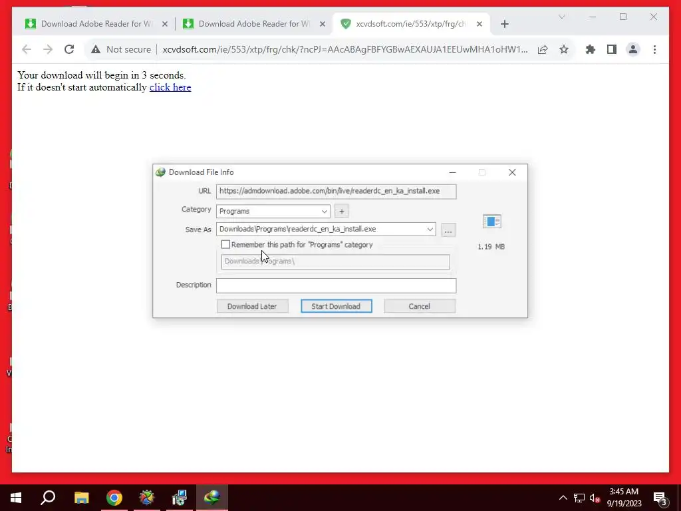The height and width of the screenshot is (511, 681).
Task: Click the network tray icon
Action: click(x=579, y=498)
